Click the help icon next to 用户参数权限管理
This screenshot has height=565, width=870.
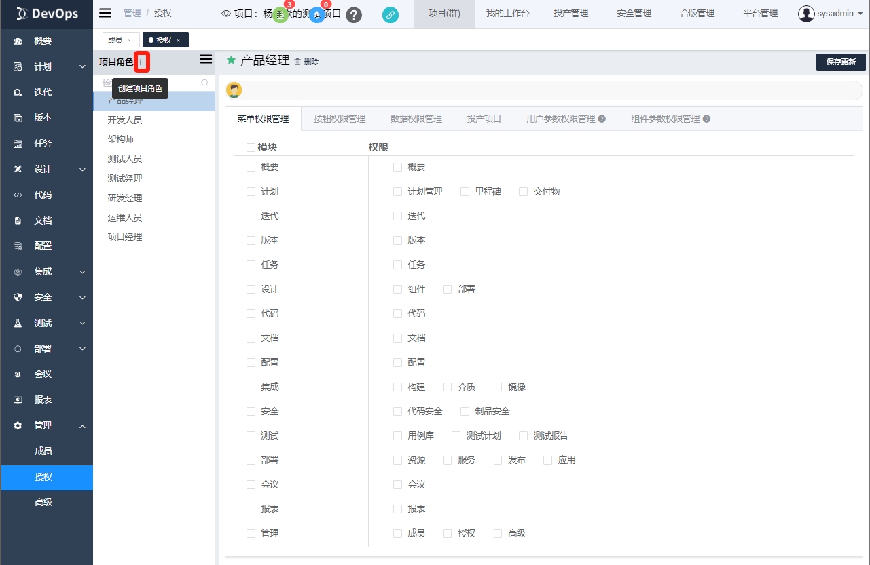click(602, 119)
